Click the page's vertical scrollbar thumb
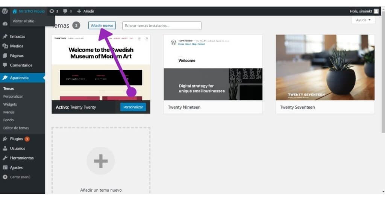This screenshot has height=200, width=385. (383, 72)
